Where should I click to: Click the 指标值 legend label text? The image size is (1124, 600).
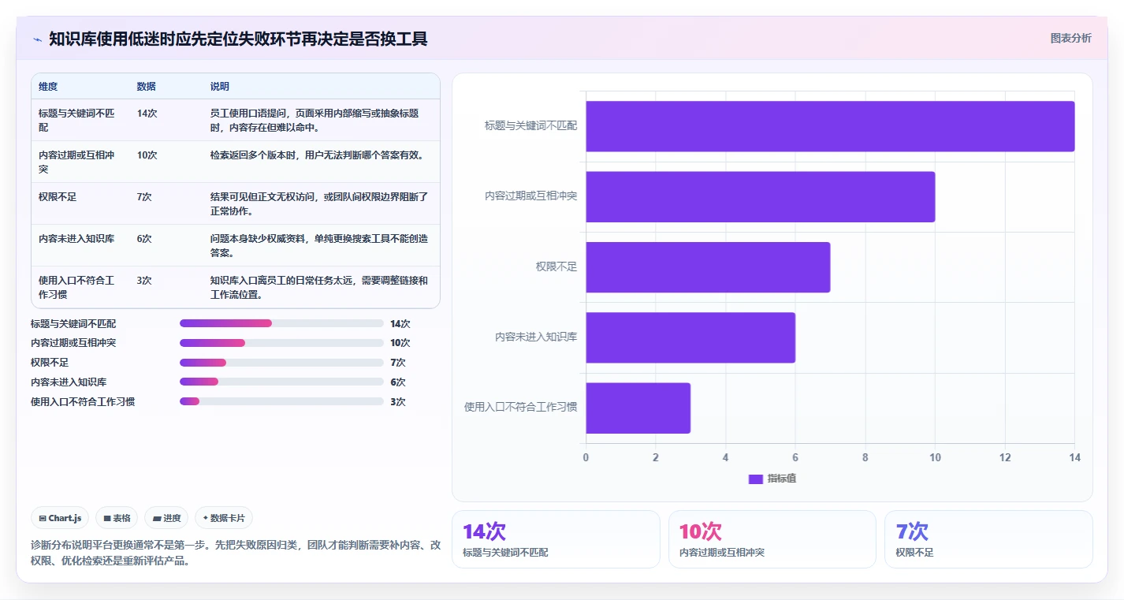coord(782,479)
